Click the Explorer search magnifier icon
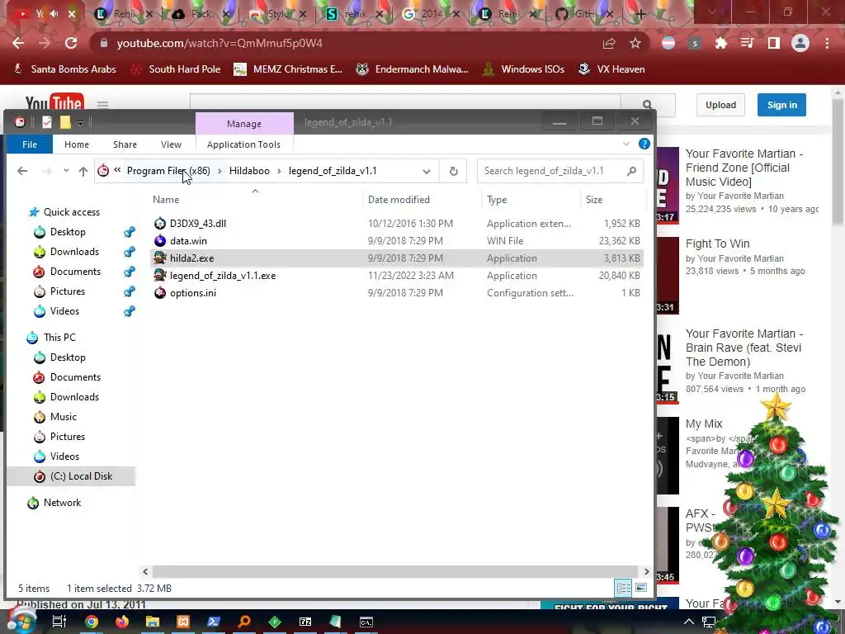This screenshot has width=845, height=634. tap(631, 171)
